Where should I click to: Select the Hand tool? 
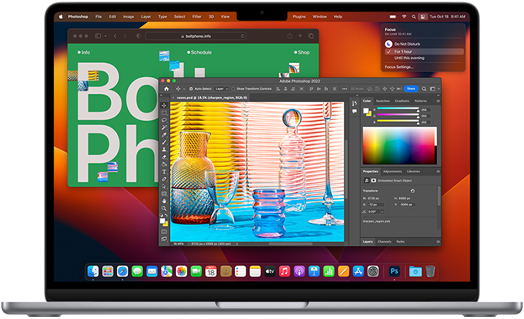point(164,201)
